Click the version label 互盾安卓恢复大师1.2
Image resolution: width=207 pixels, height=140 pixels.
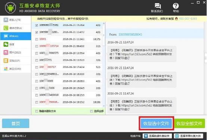tap(14, 136)
